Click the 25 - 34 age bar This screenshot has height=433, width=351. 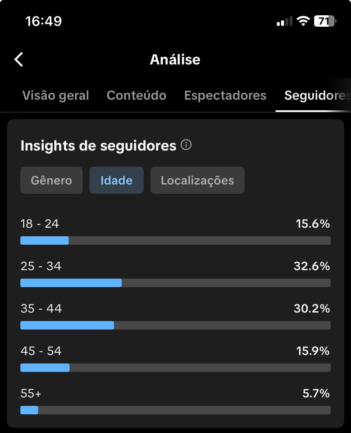click(175, 283)
